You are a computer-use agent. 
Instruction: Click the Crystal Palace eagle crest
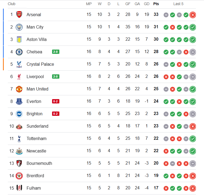(19, 64)
